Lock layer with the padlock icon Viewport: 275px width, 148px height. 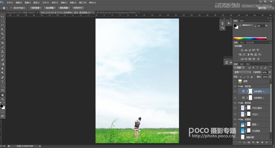252,77
